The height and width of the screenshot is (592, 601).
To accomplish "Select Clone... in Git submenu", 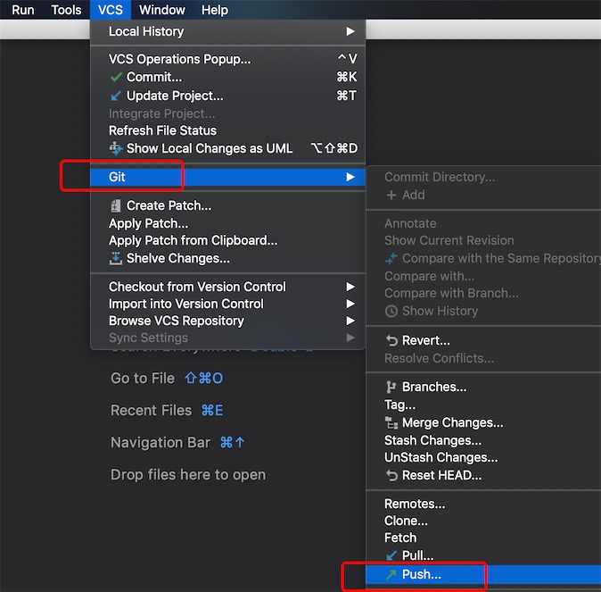I will click(483, 521).
